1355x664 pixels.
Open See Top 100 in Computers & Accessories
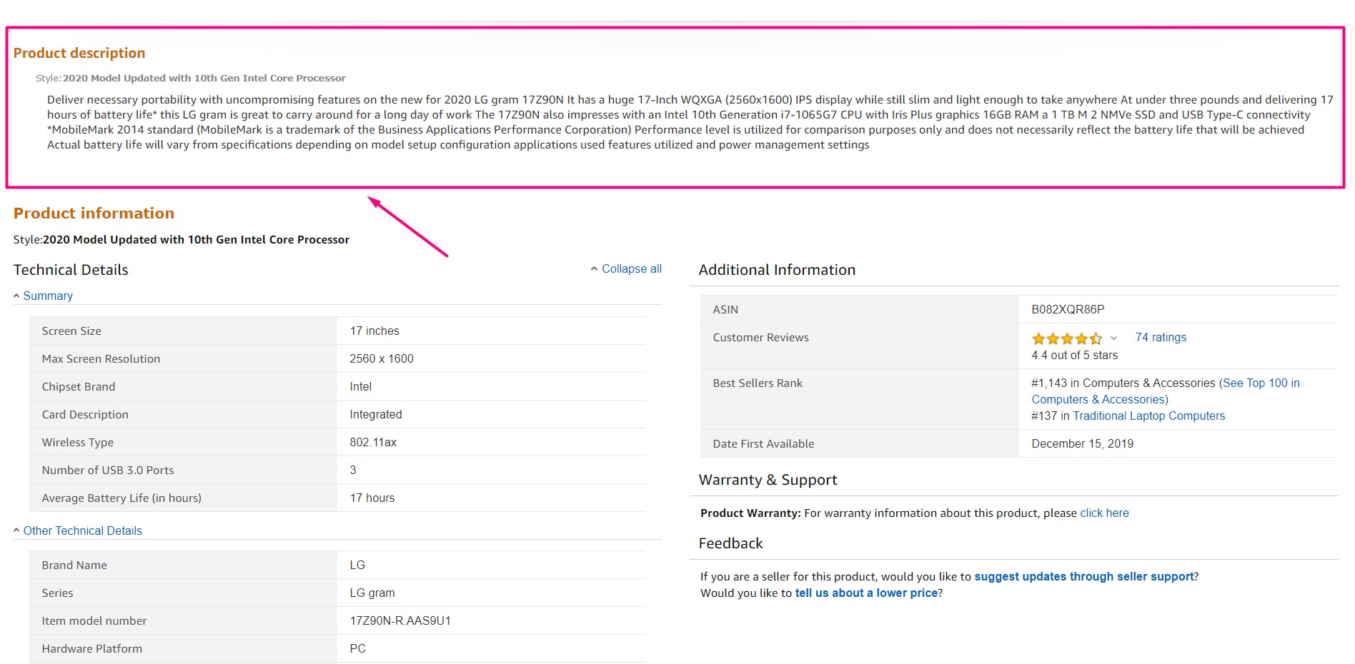coord(1166,391)
